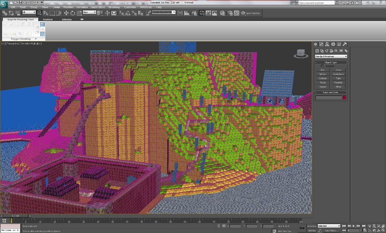Select the Lights category icon
Viewport: 386px width, 233px height.
point(327,51)
